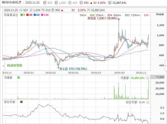Click the 거래량 value 33,887,641 in volume panel
This screenshot has height=124, width=167.
[x=138, y=78]
